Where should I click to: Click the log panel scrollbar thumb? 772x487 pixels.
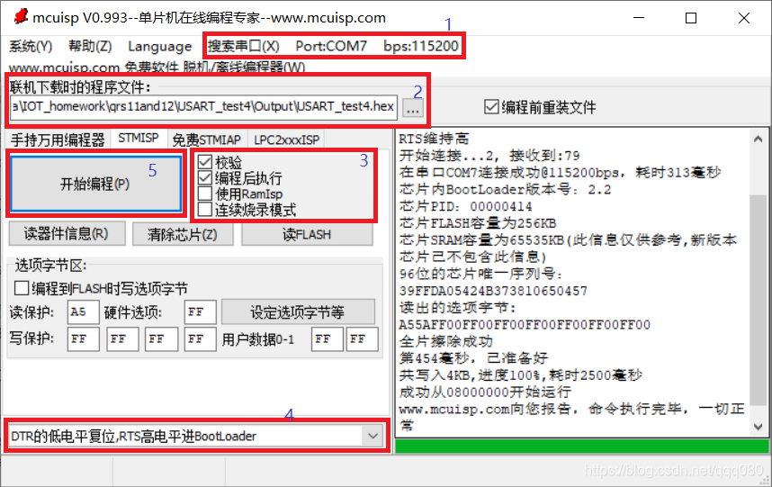pos(758,301)
